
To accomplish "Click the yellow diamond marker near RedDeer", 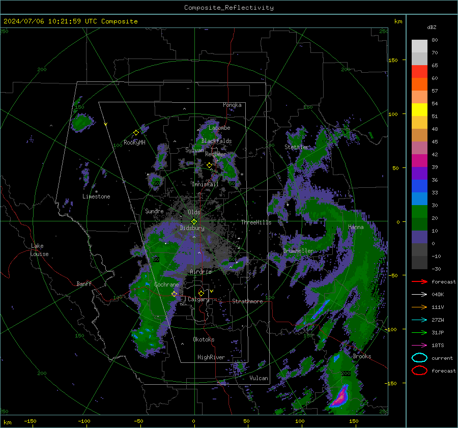I will [x=209, y=165].
